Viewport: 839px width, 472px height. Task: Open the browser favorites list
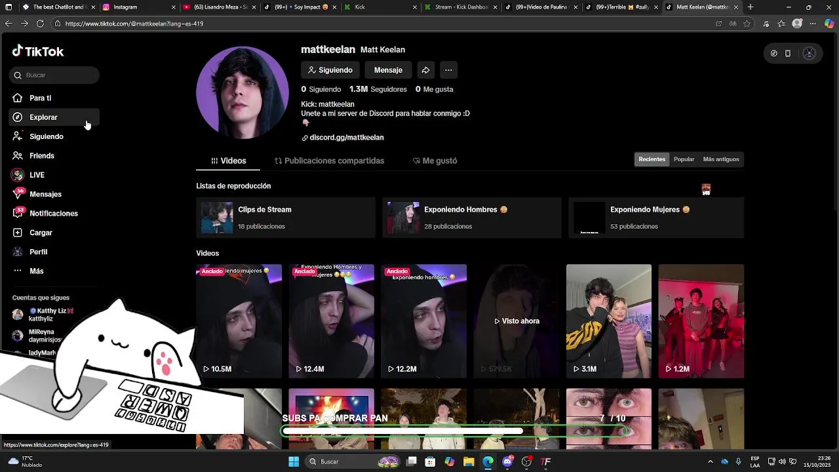coord(781,24)
